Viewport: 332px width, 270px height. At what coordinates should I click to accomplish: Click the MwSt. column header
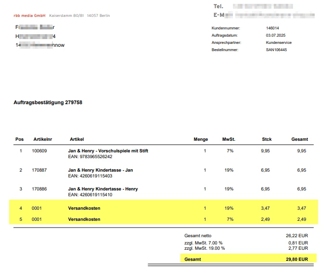[229, 139]
